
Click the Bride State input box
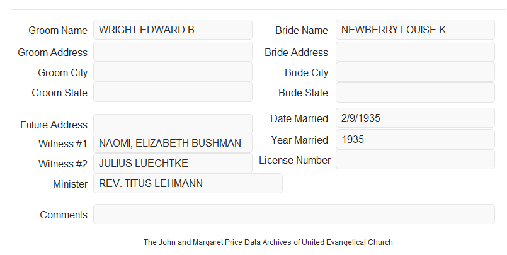(415, 93)
